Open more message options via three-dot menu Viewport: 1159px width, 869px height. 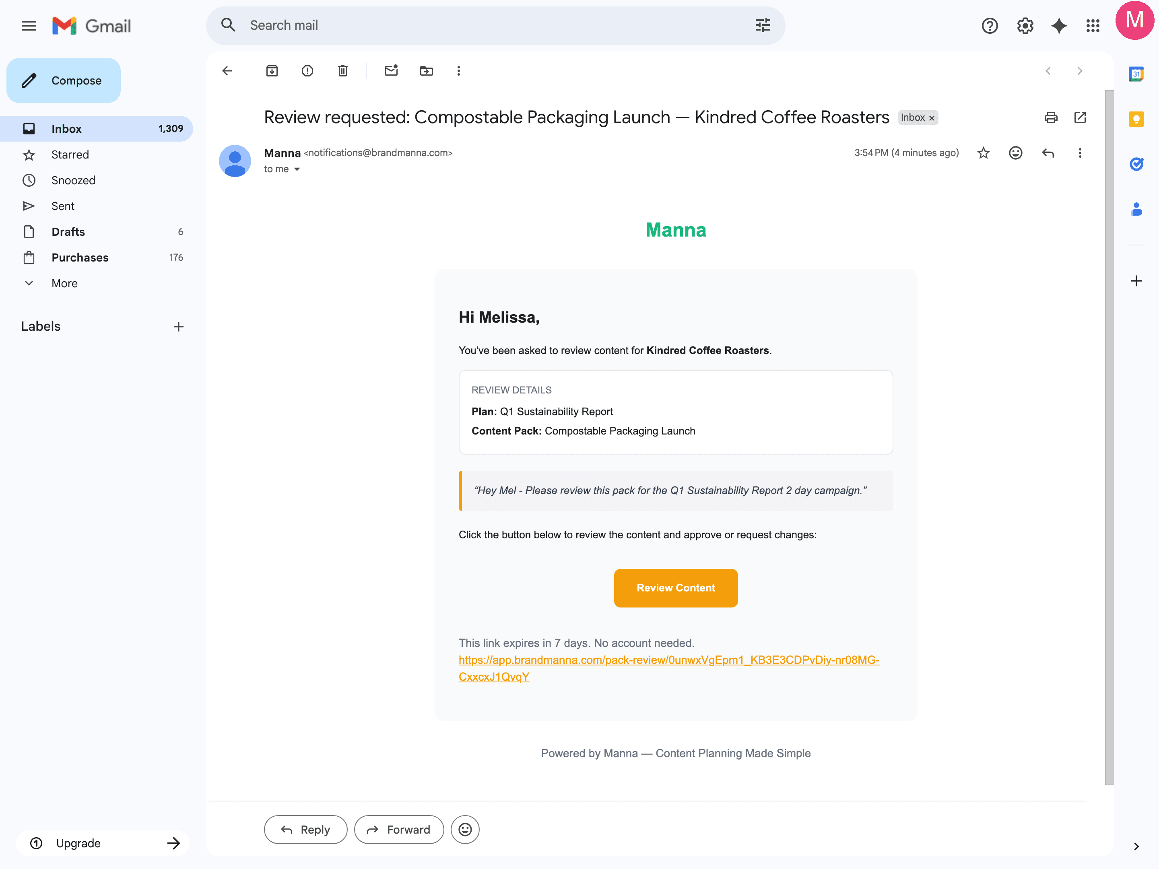click(1081, 153)
